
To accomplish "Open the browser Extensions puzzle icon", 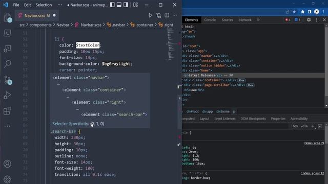I will [x=302, y=12].
